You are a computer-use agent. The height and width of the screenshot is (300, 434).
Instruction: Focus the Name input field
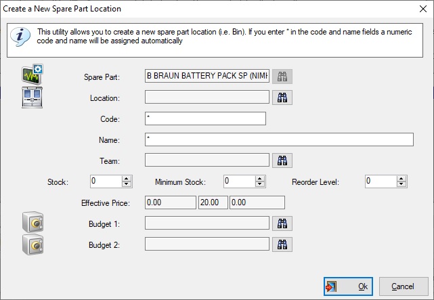pos(279,140)
